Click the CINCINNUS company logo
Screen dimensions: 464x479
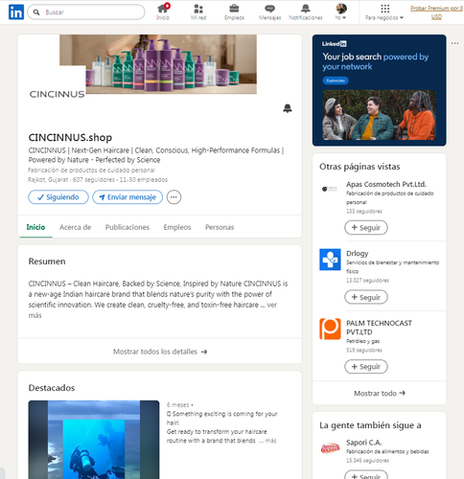coord(58,94)
